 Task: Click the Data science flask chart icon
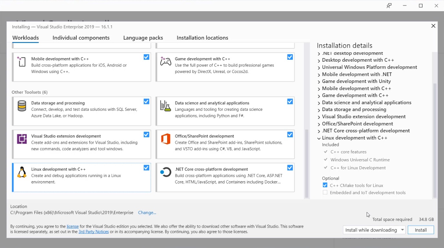[166, 106]
